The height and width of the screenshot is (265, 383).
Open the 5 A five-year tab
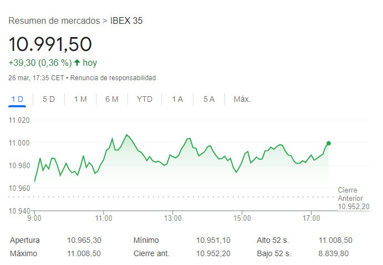point(209,99)
